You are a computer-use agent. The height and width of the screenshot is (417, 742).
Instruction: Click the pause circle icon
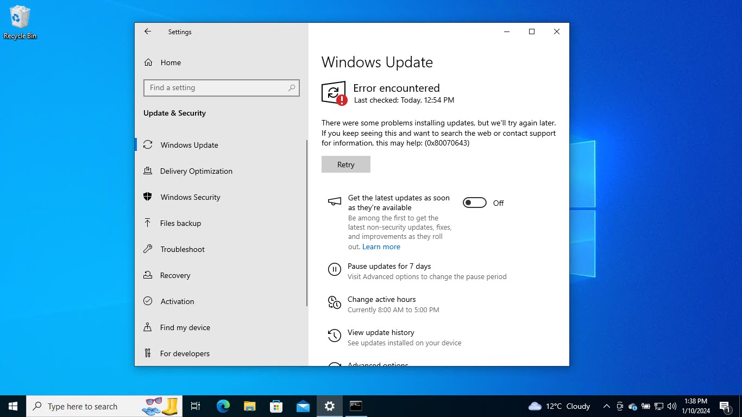(335, 269)
